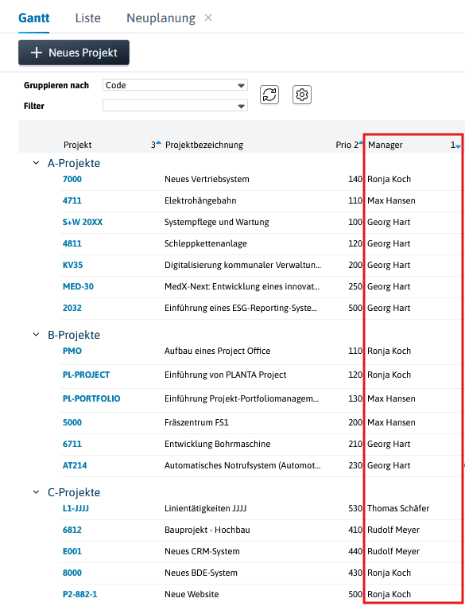Click the Projektbezeichnung column header
Viewport: 465px width, 606px height.
(204, 145)
